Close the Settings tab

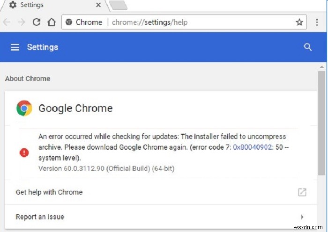click(98, 5)
